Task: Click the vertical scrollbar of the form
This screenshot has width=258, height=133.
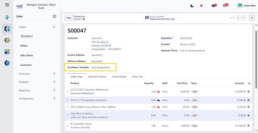Action: 256,59
